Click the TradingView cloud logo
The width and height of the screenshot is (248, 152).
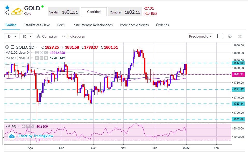(12, 136)
